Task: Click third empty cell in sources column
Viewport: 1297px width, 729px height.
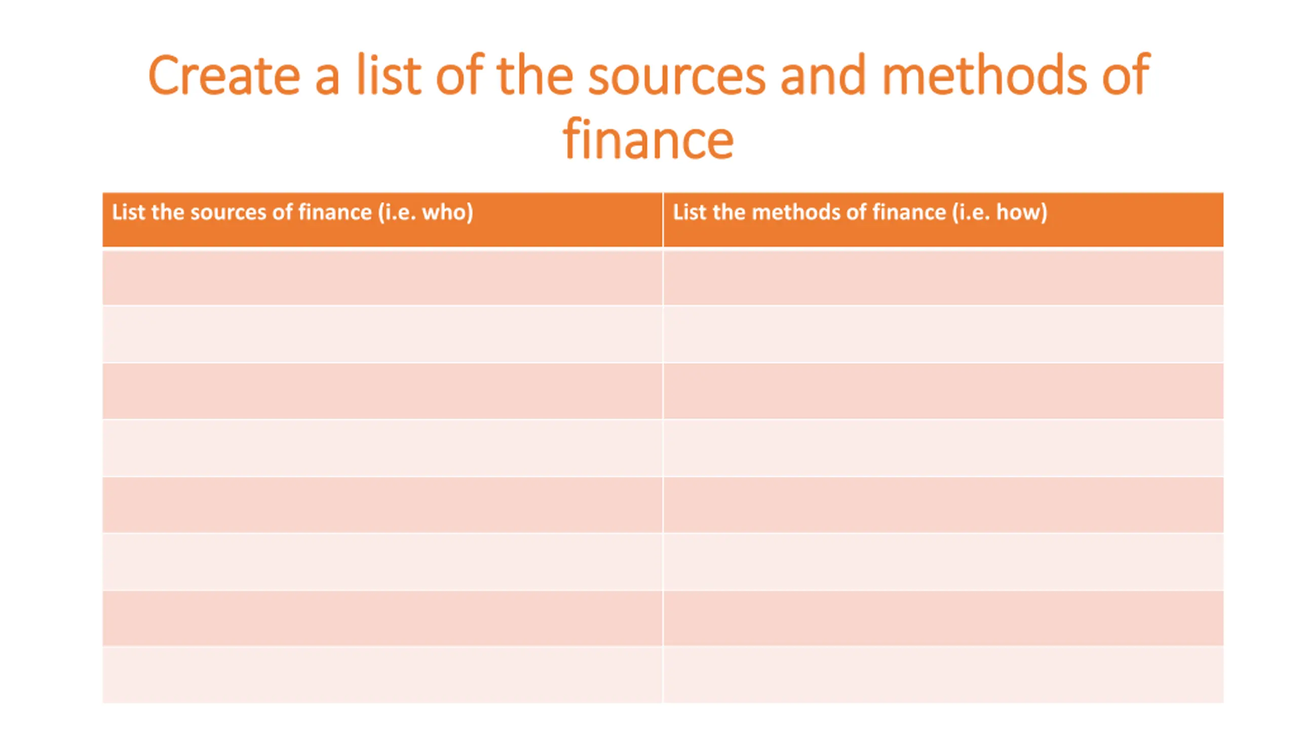Action: coord(382,391)
